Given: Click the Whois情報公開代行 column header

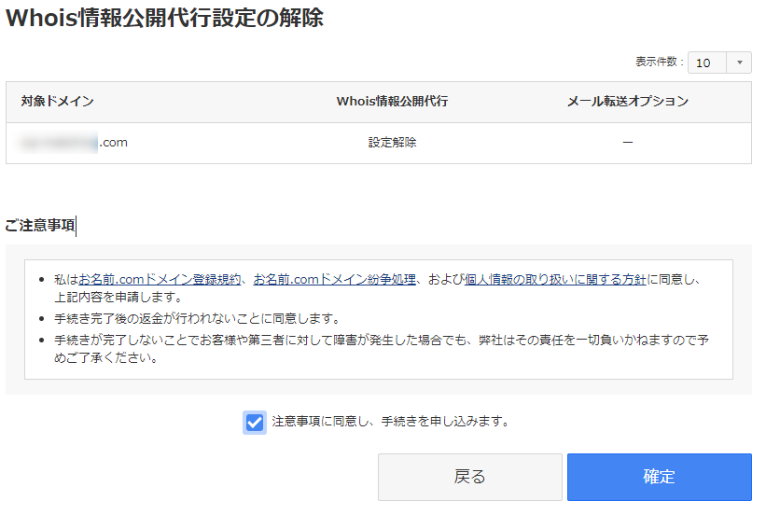Looking at the screenshot, I should (392, 101).
